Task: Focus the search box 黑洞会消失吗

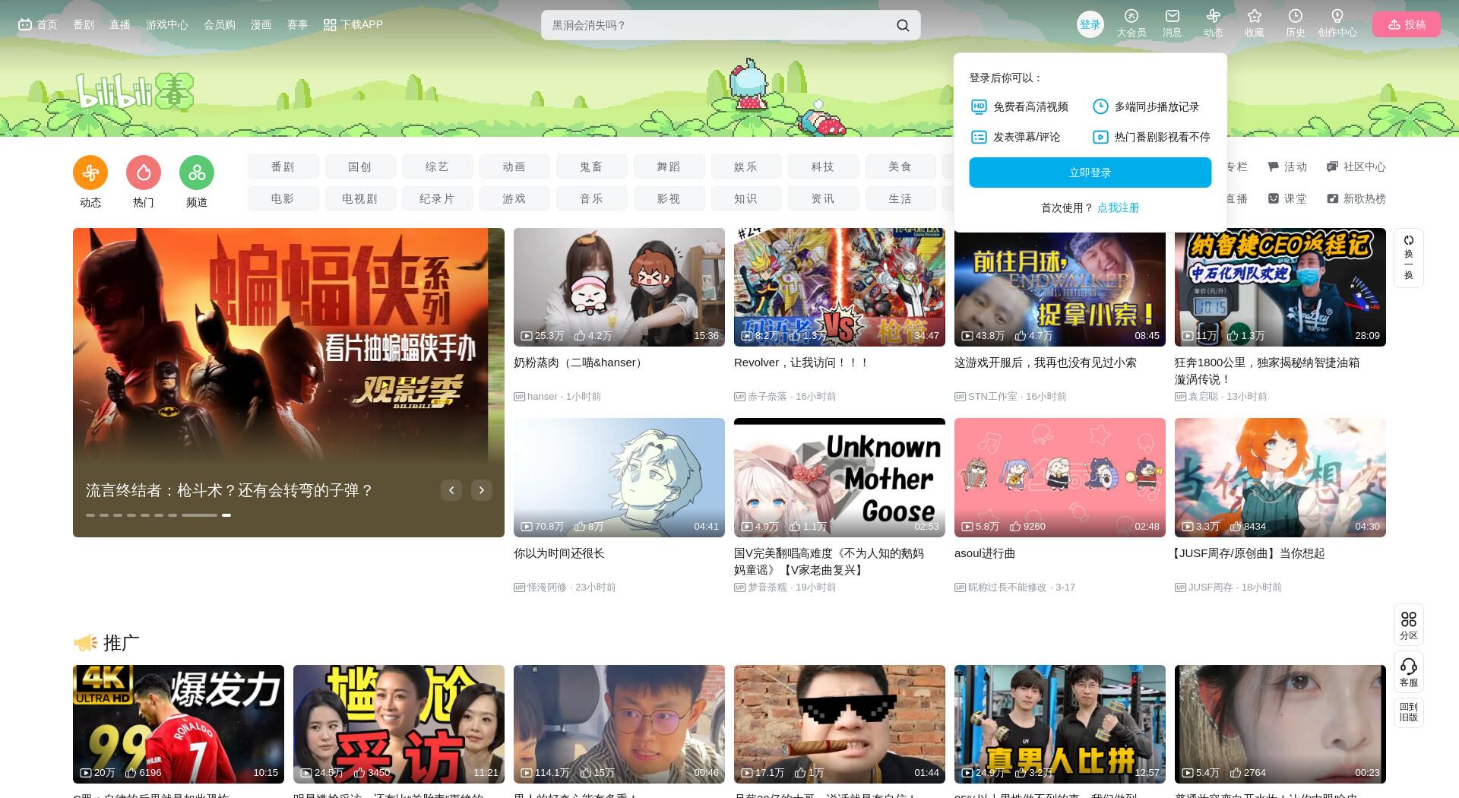Action: pos(718,25)
